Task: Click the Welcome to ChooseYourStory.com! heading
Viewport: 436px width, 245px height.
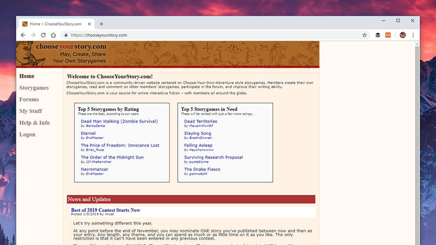Action: pos(110,76)
